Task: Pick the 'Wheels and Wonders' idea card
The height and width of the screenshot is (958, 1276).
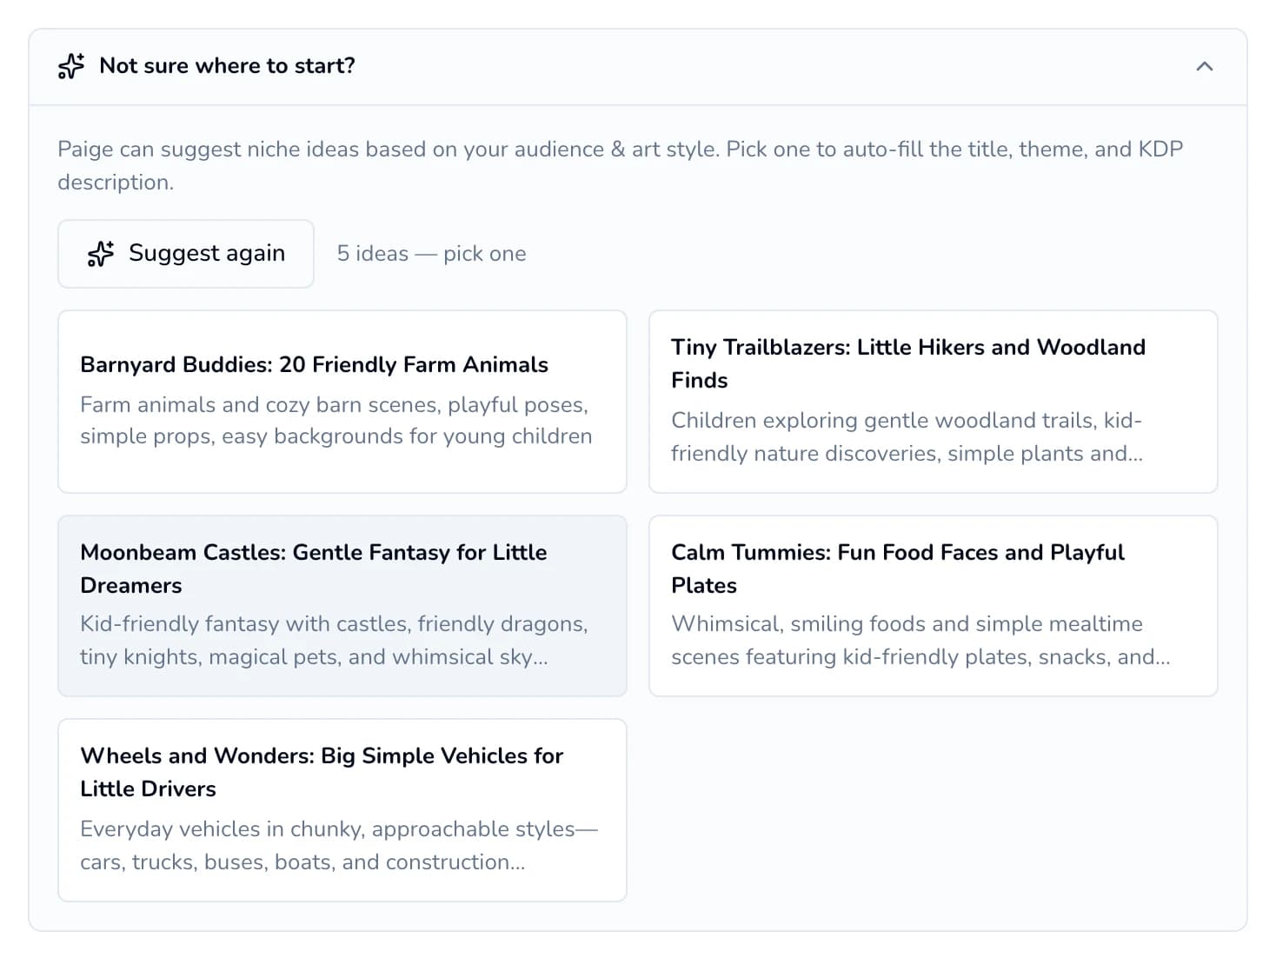Action: click(x=342, y=810)
